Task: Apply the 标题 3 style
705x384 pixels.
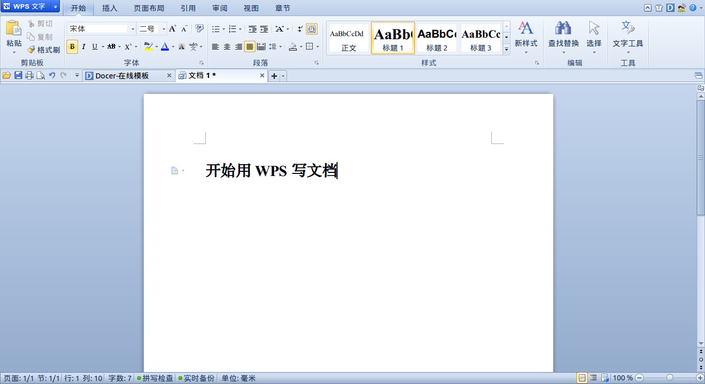Action: (481, 38)
